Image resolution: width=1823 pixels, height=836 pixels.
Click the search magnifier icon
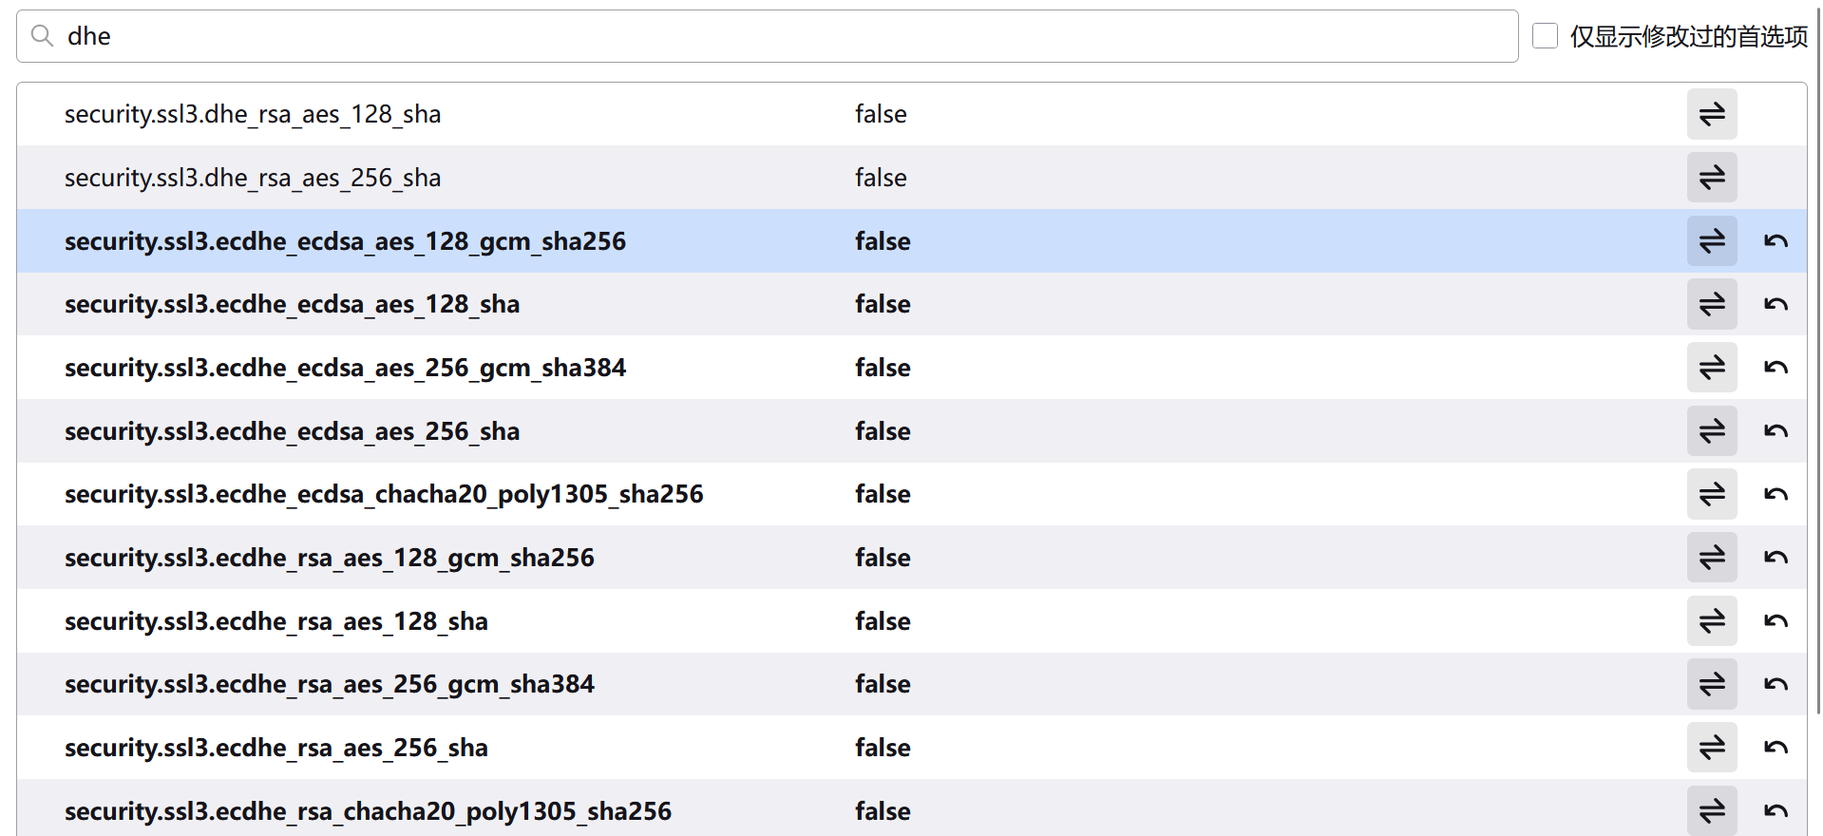[42, 36]
